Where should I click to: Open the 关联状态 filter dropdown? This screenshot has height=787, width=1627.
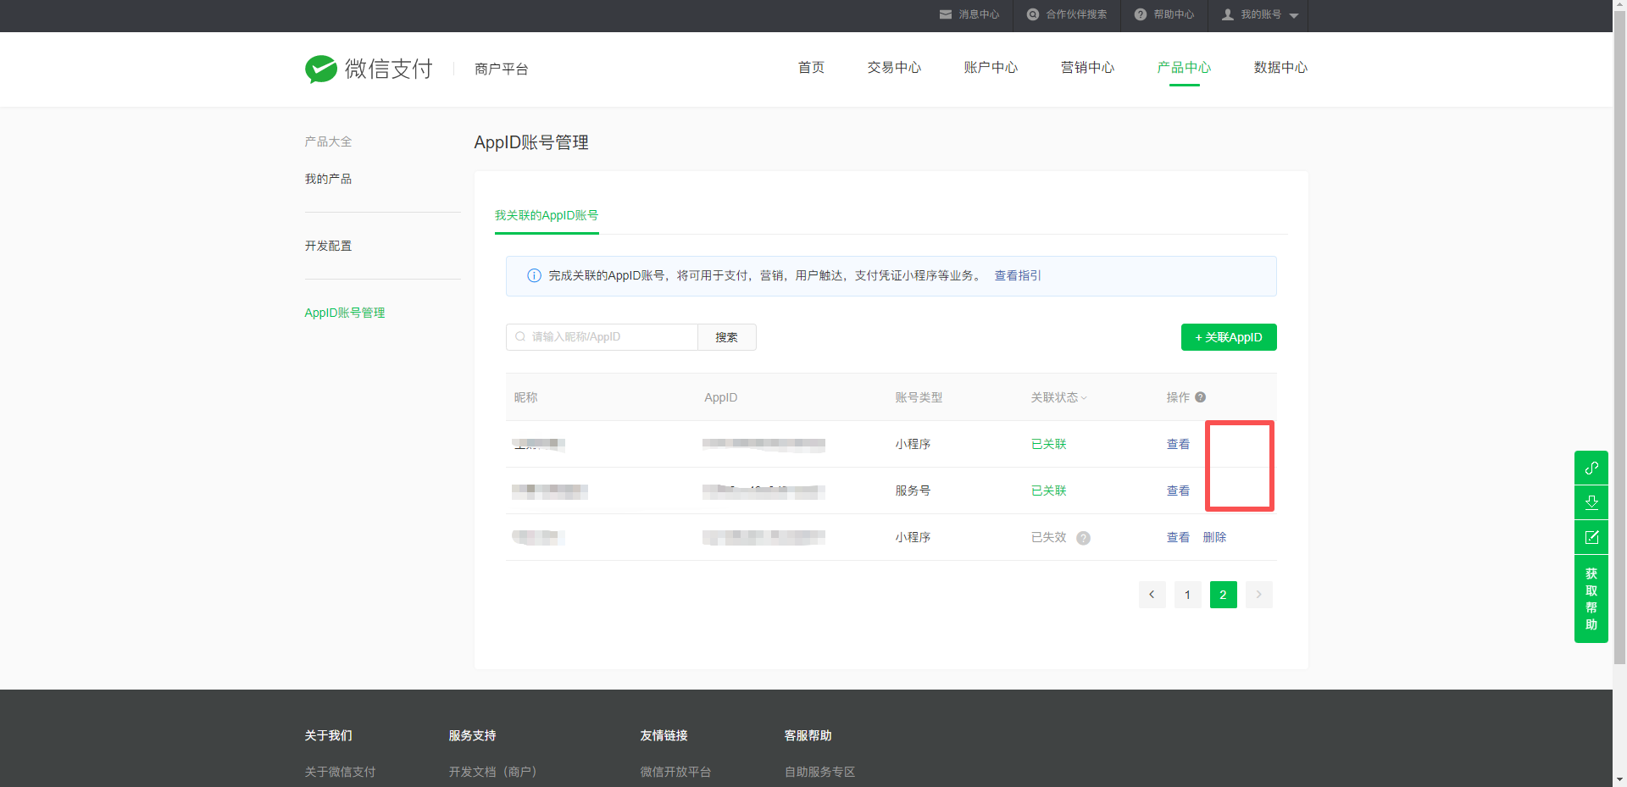tap(1058, 397)
